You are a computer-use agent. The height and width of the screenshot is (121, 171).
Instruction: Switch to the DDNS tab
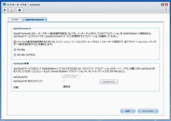coord(15,20)
